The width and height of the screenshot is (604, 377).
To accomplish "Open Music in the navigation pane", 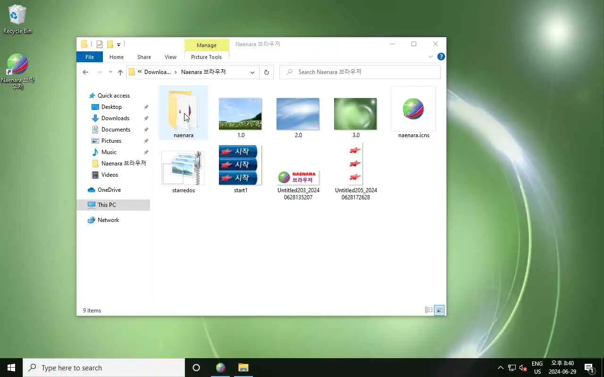I will point(109,152).
